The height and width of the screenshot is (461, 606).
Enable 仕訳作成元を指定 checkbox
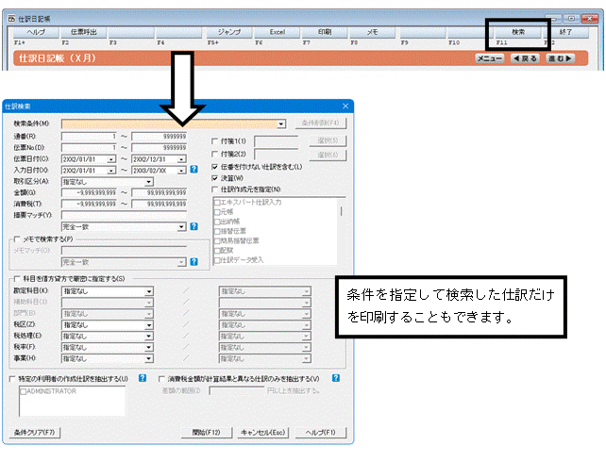point(214,189)
